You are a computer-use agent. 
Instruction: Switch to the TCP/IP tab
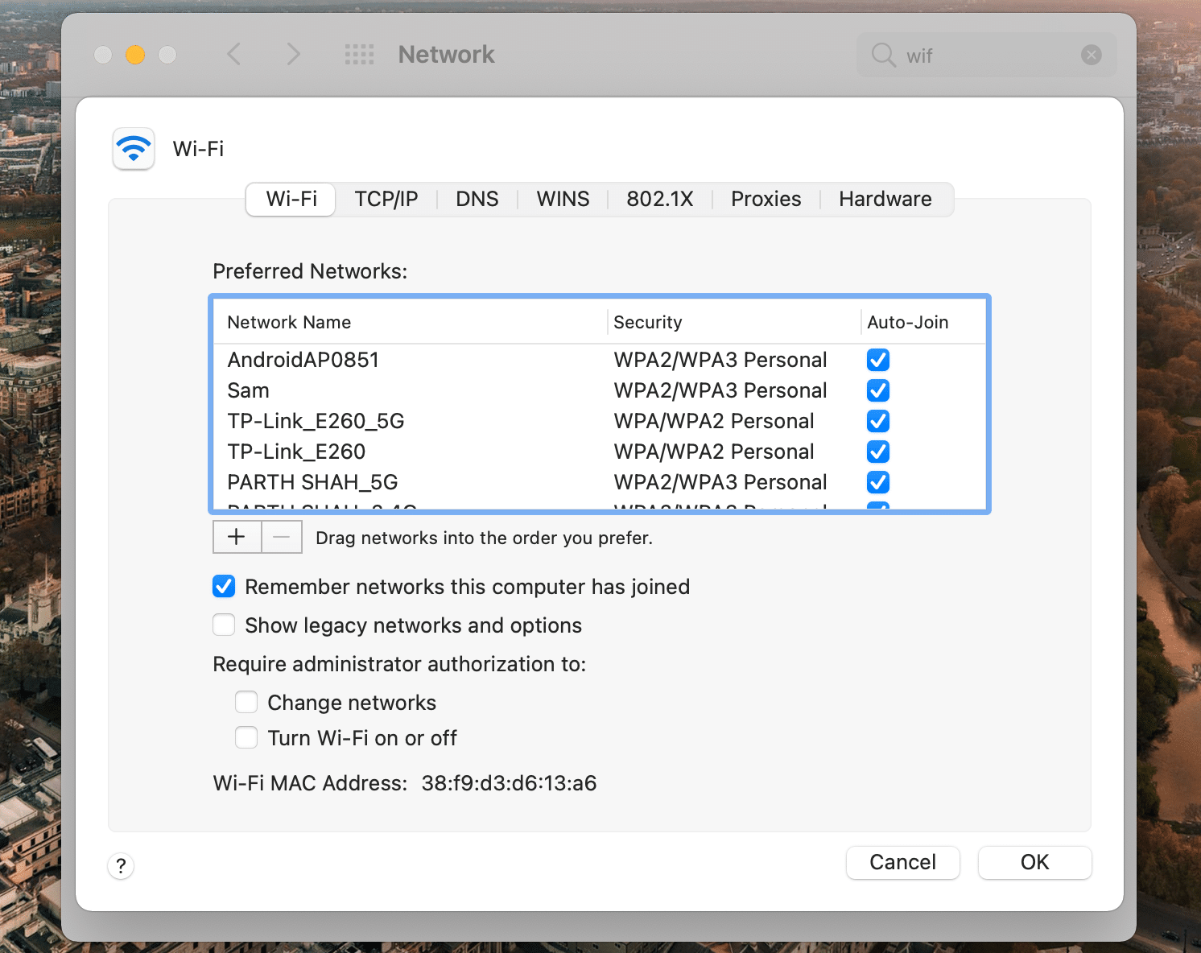pyautogui.click(x=386, y=199)
